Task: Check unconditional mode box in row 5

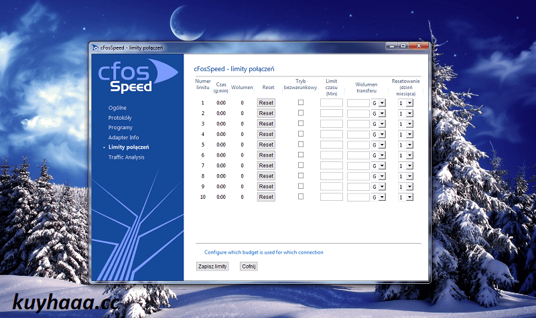Action: click(x=301, y=144)
